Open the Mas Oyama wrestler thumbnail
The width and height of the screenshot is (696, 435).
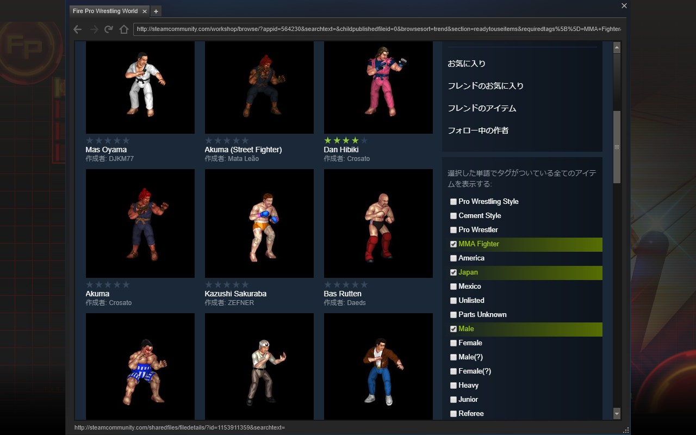click(x=140, y=88)
